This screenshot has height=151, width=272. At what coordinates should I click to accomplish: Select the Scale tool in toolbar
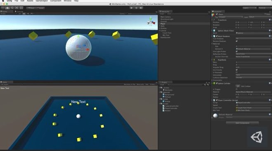pos(17,8)
